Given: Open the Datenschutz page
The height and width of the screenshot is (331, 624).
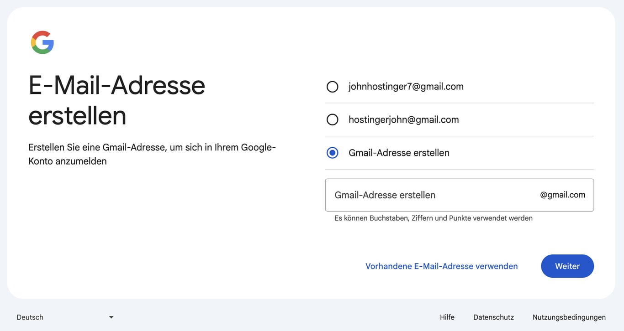Looking at the screenshot, I should pos(493,317).
